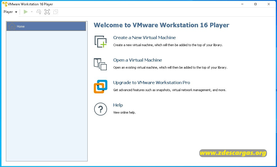Click the house icon beside Home

pos(12,26)
